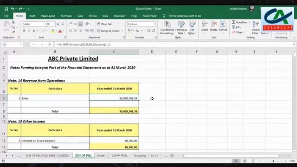Switch to the Page Layout tab
This screenshot has width=297, height=167.
[48, 16]
